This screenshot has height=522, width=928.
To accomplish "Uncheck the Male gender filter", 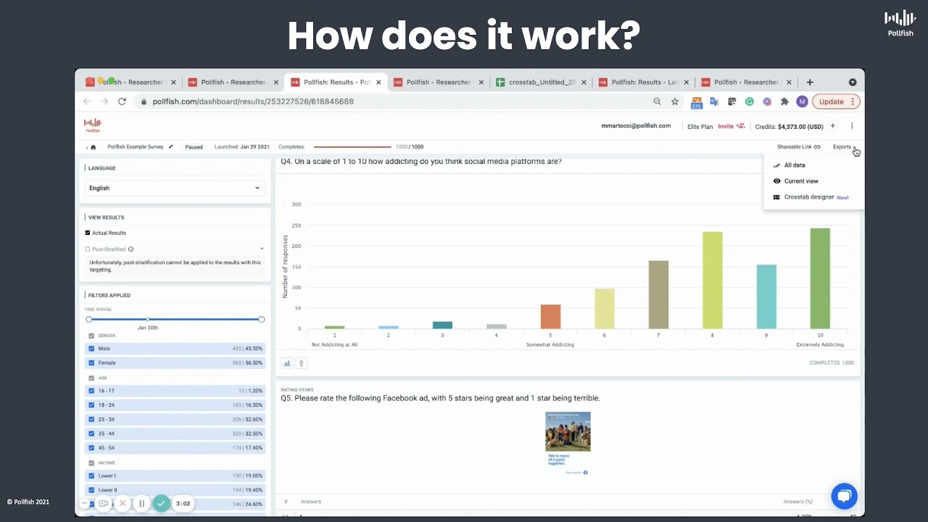I will [91, 349].
